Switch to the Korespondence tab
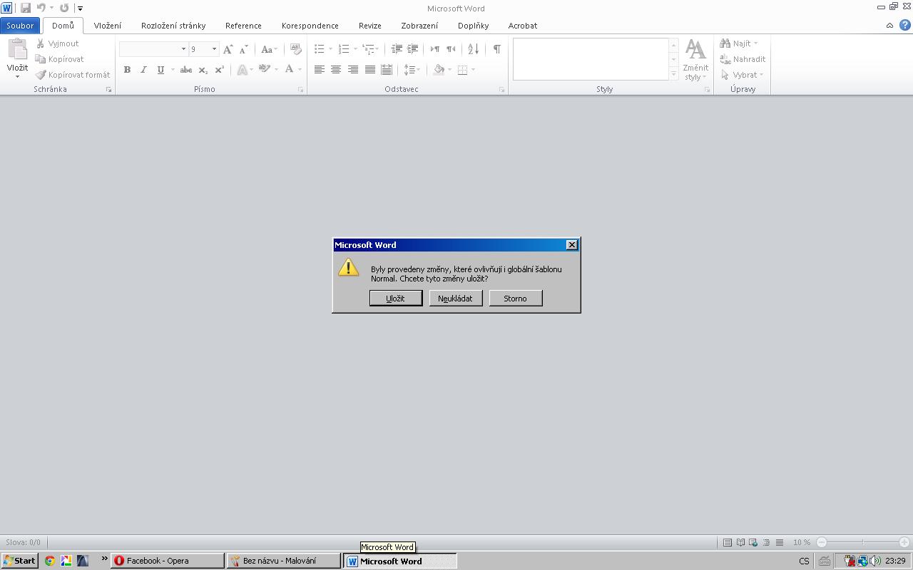The width and height of the screenshot is (913, 570). coord(310,26)
